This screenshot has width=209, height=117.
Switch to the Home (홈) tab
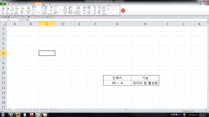pos(9,4)
